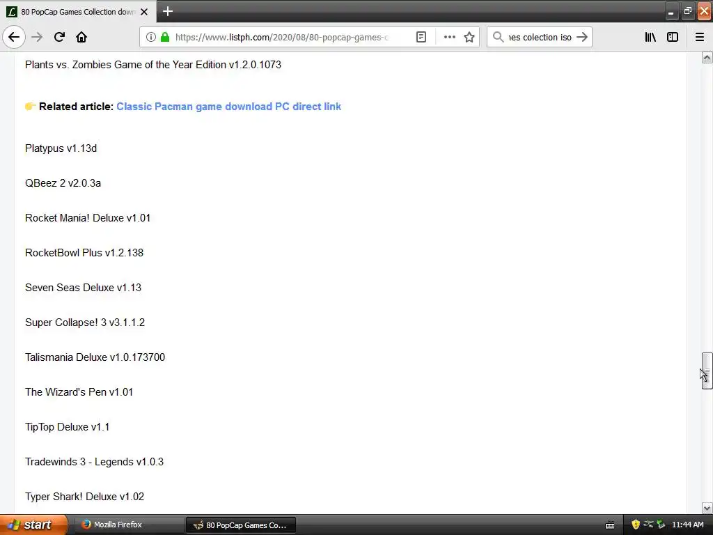Select the 80 PopCap Games Collection tab

[x=78, y=12]
